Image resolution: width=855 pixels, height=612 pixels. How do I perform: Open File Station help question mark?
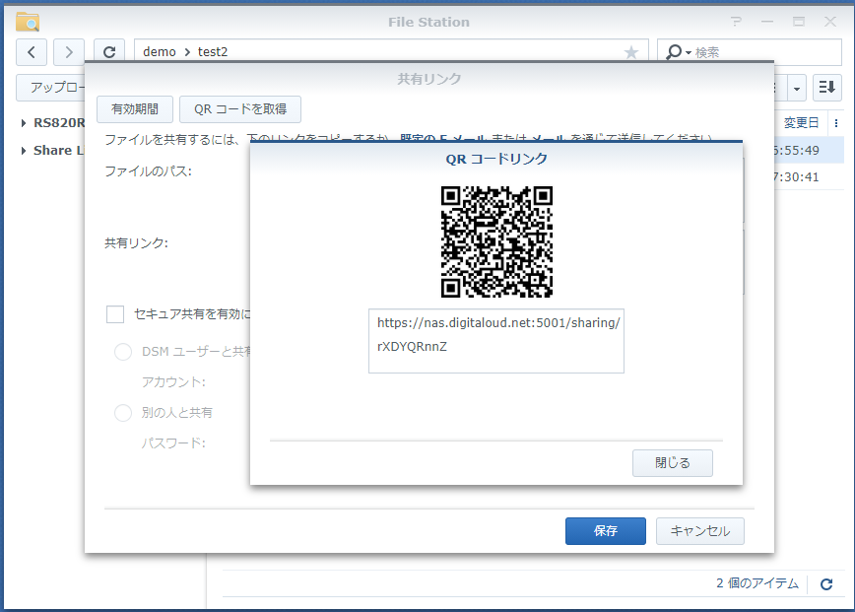[736, 22]
